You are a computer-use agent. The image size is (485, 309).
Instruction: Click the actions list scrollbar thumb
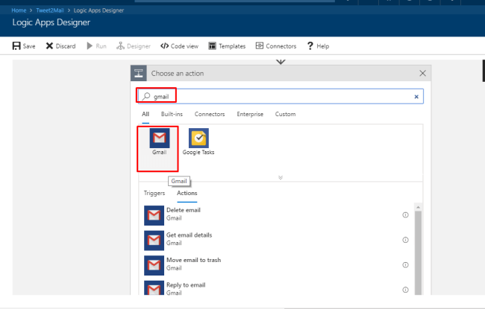click(x=418, y=253)
